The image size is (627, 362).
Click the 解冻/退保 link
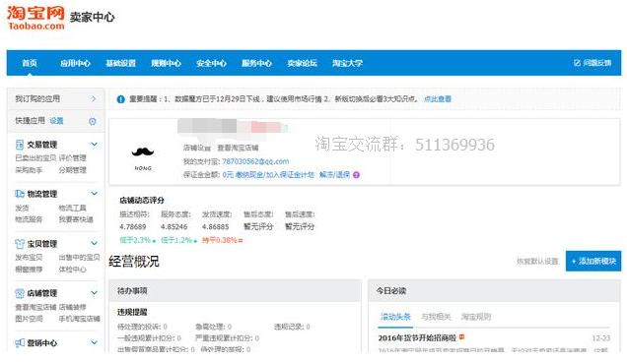coord(334,175)
